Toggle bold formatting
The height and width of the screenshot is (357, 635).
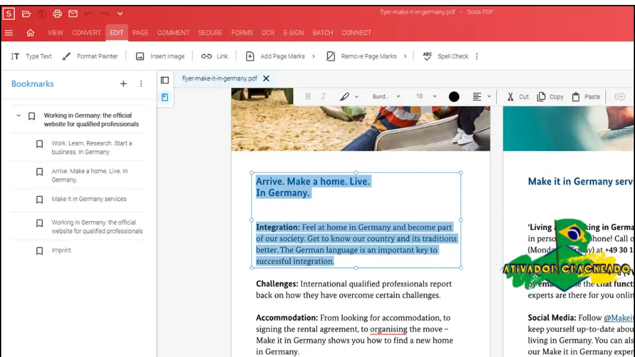(308, 96)
